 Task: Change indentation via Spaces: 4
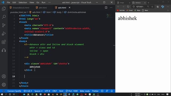38,91
